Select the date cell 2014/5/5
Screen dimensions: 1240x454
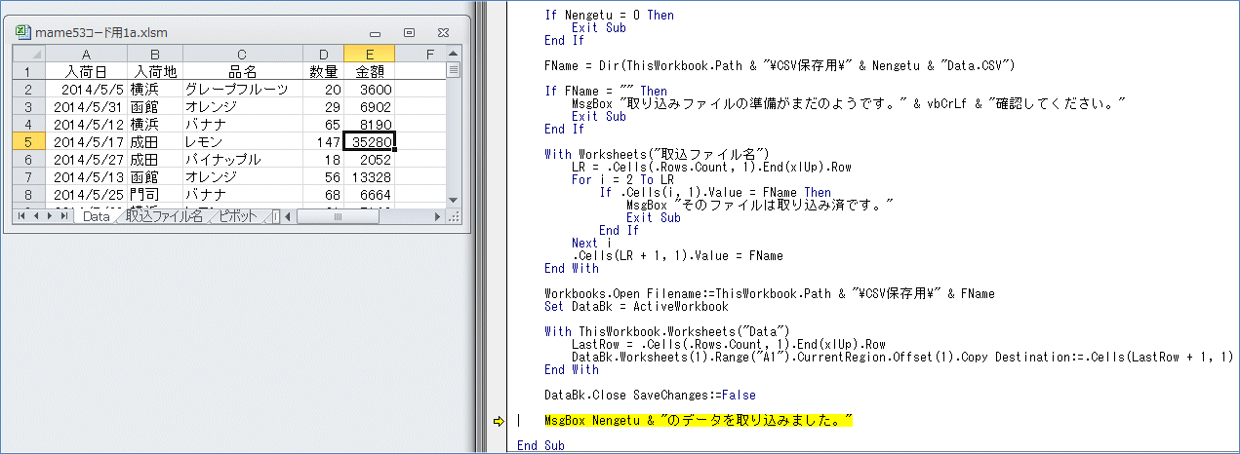(x=86, y=89)
